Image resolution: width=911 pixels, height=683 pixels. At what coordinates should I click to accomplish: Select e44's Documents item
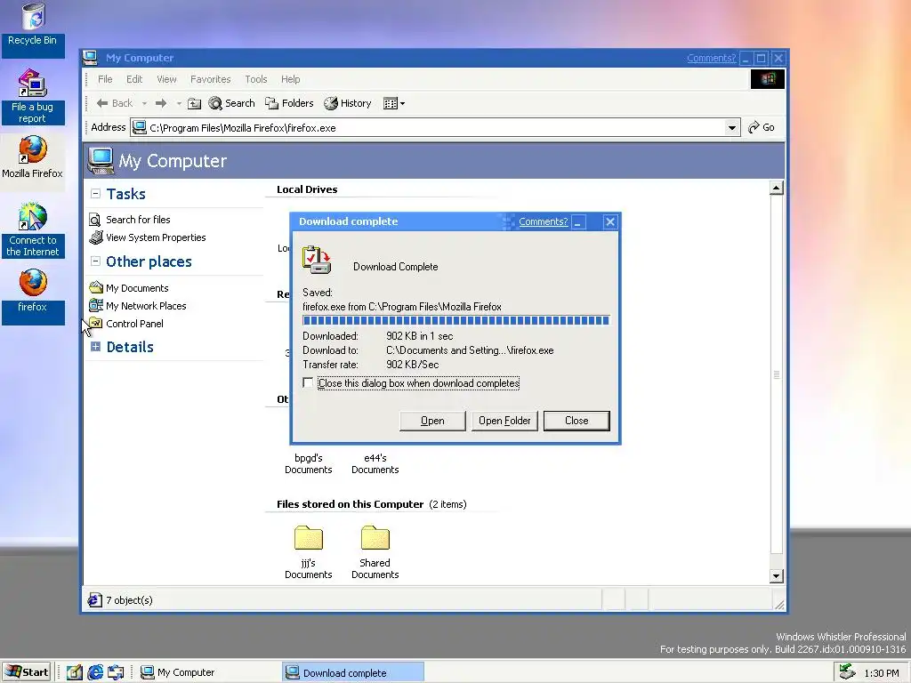pyautogui.click(x=375, y=463)
